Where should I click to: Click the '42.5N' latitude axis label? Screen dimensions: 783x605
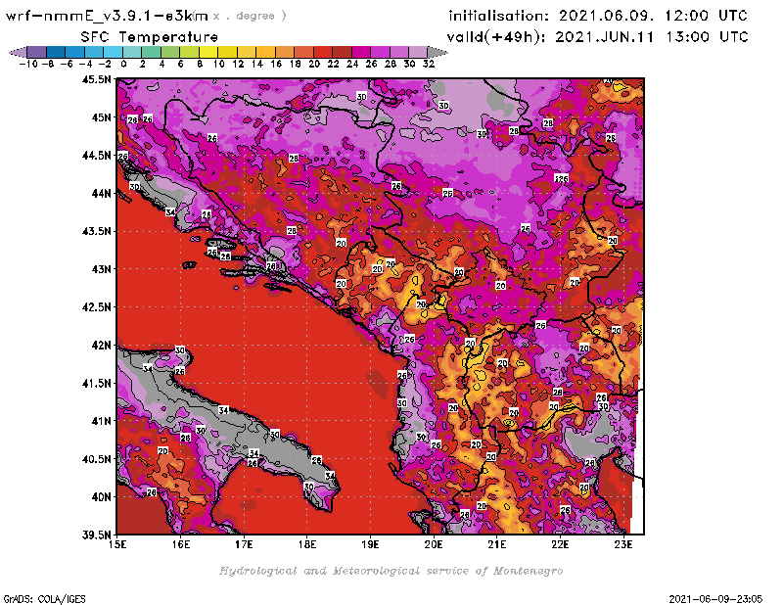click(96, 307)
